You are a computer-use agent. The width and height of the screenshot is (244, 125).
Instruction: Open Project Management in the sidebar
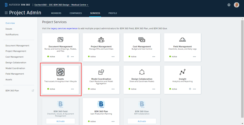coord(16,51)
